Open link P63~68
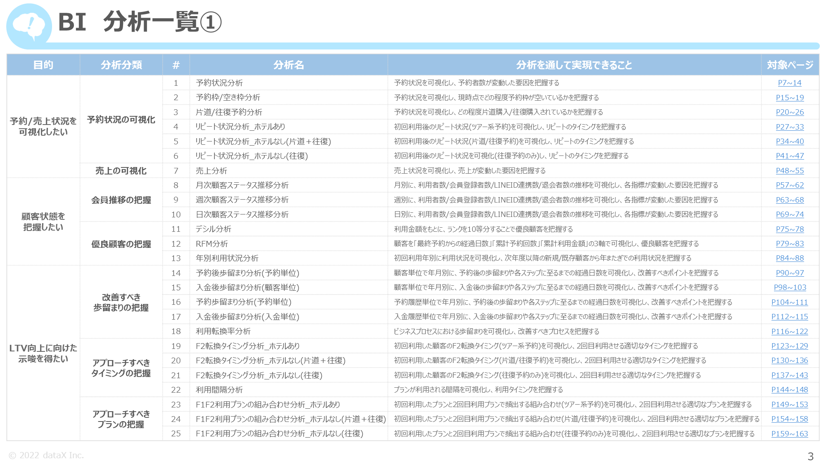Viewport: 826px width, 464px height. [790, 200]
